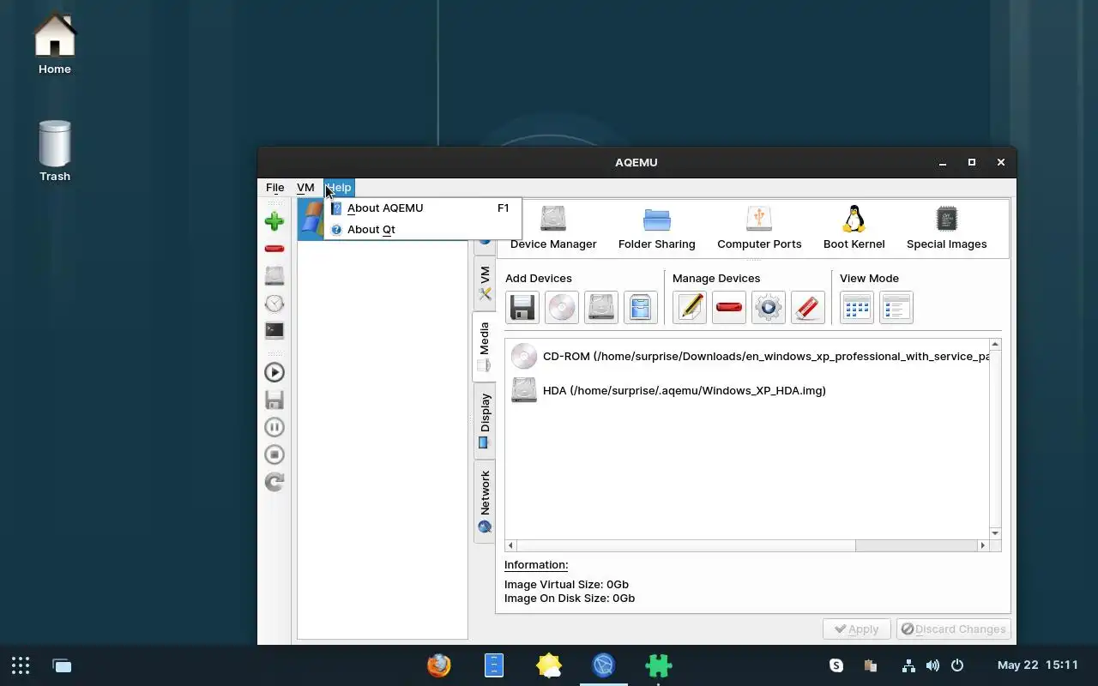Add a CD-ROM device

(x=562, y=308)
